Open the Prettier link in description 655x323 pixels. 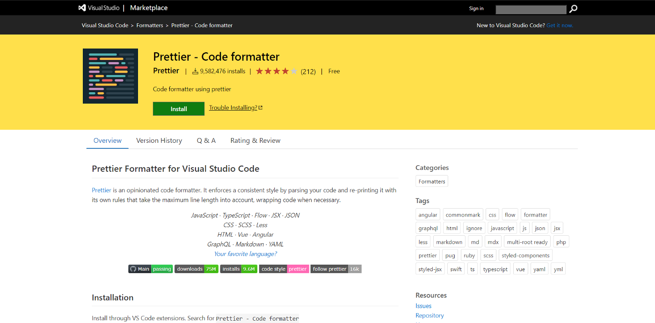102,190
